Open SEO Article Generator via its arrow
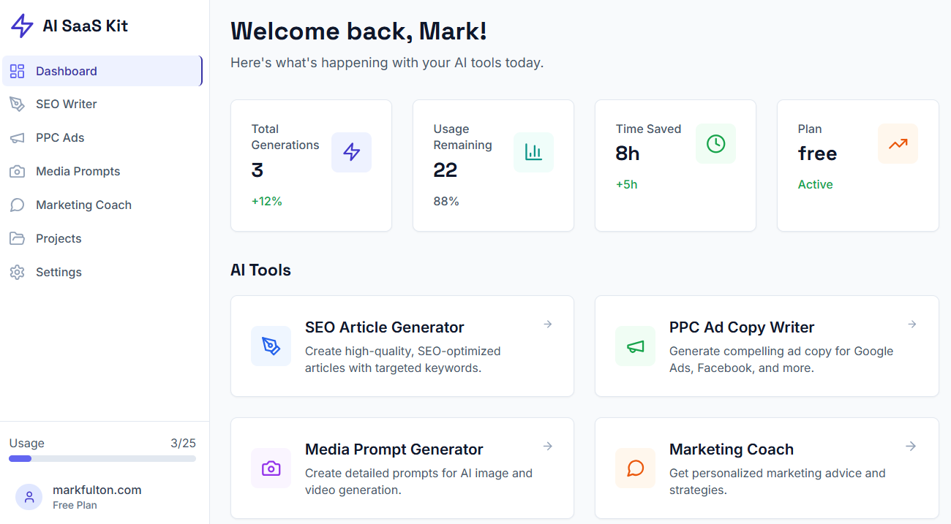 tap(547, 324)
